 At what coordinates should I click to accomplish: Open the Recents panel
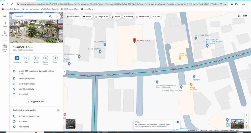pos(4,33)
